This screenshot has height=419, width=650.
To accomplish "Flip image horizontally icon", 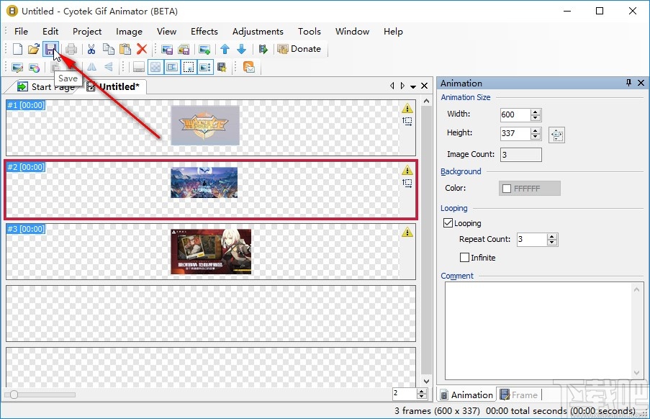I will [91, 67].
